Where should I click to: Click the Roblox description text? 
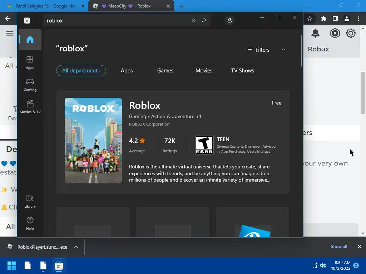coord(200,173)
